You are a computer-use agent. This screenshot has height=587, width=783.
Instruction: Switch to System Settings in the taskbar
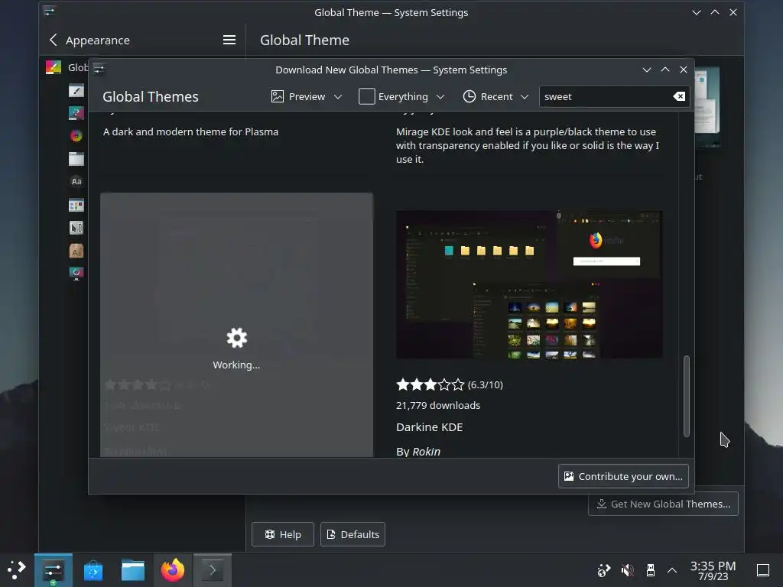click(54, 570)
